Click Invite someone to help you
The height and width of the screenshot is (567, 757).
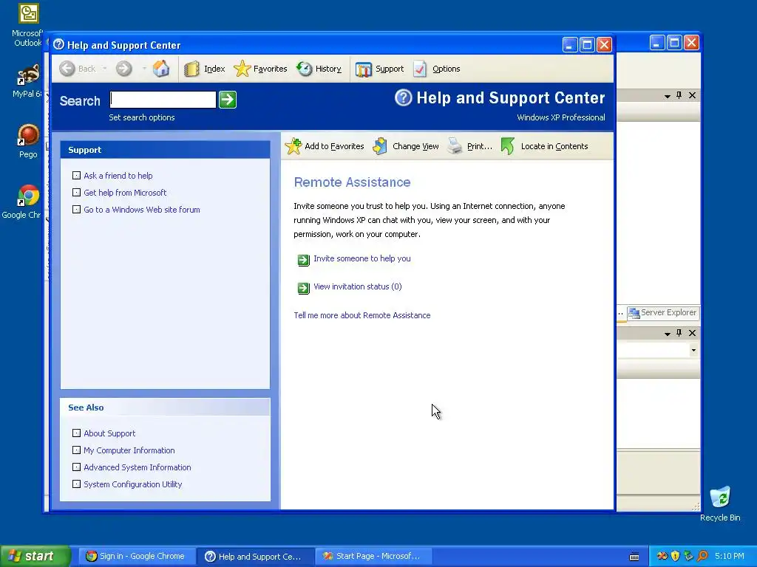point(362,258)
